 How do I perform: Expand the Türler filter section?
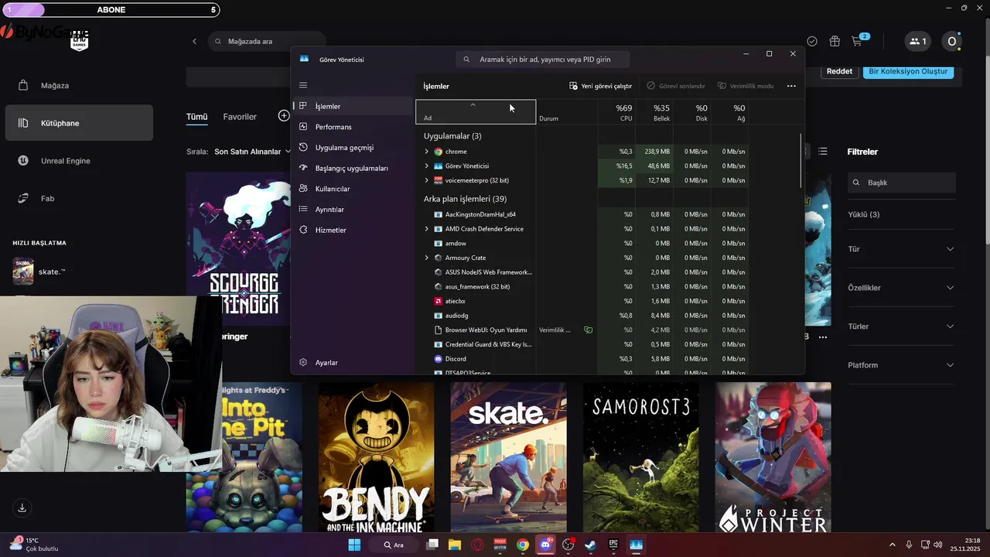pos(902,326)
